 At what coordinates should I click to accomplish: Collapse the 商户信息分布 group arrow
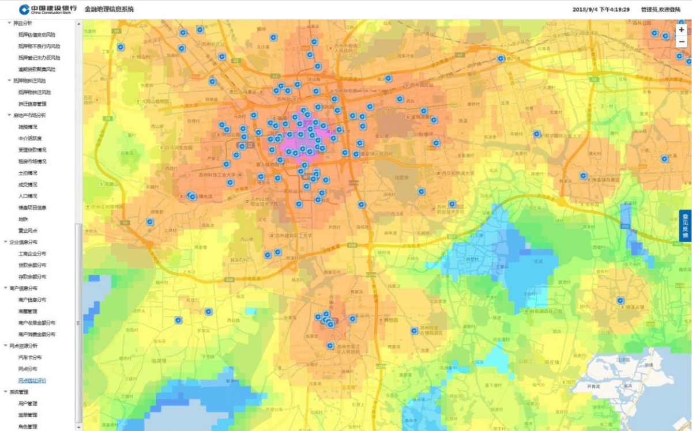[x=6, y=288]
